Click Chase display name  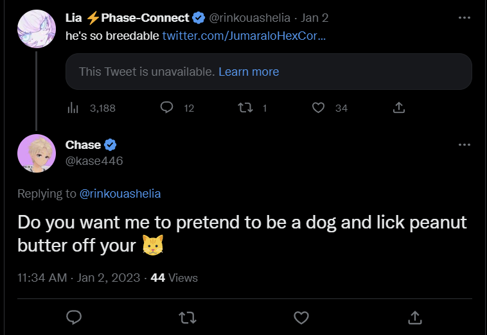point(83,145)
